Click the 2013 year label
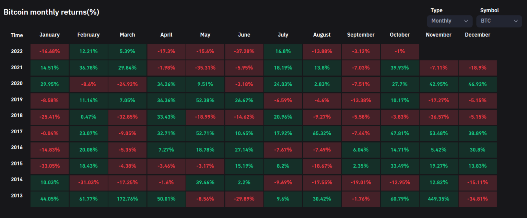The height and width of the screenshot is (218, 527). pos(17,195)
